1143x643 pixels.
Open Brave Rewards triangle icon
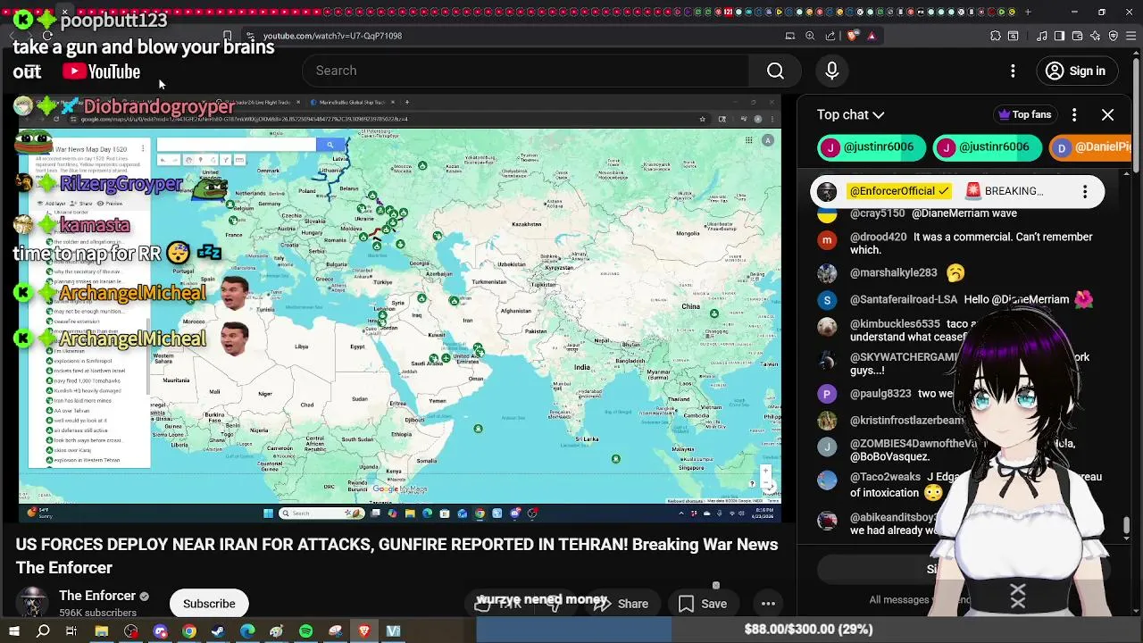872,36
